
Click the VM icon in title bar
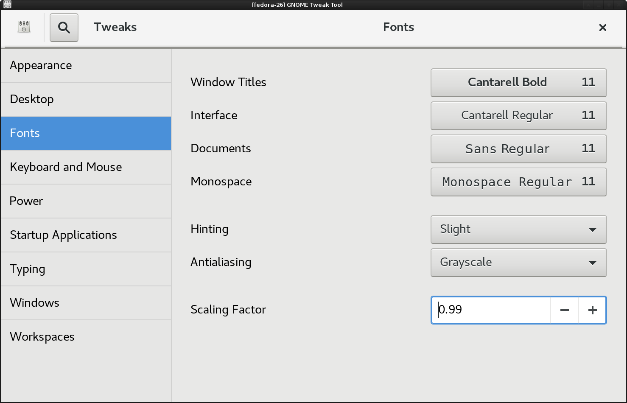pyautogui.click(x=7, y=5)
